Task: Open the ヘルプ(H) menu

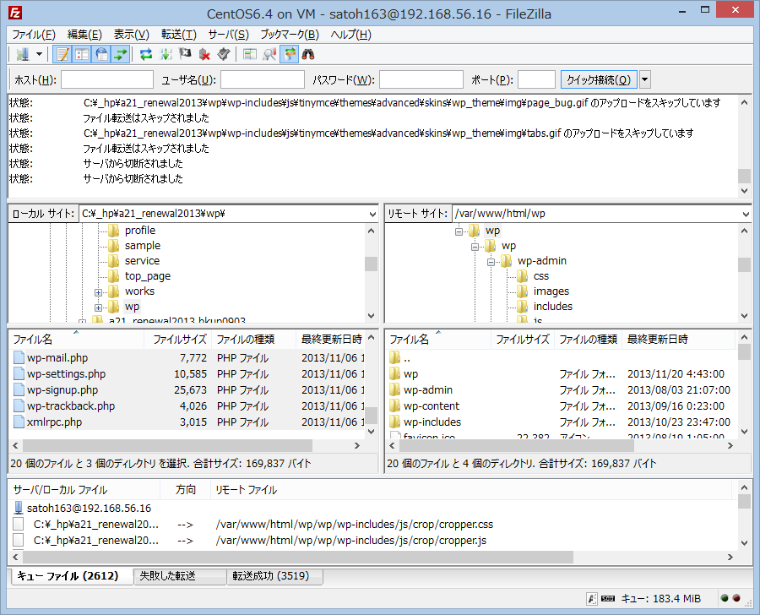Action: pos(351,35)
